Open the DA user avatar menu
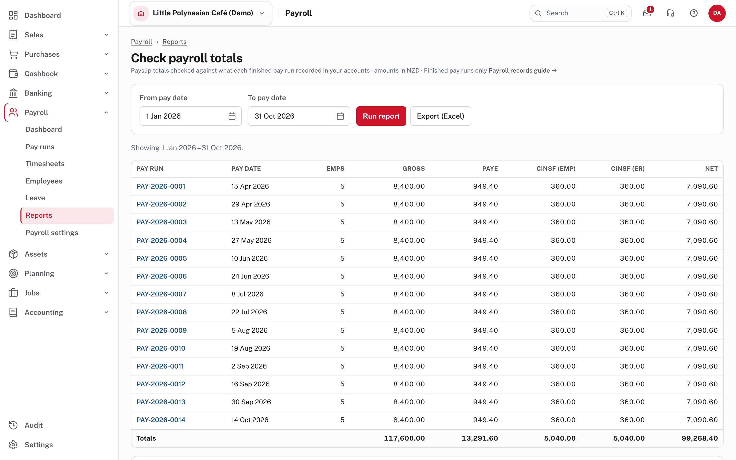Image resolution: width=736 pixels, height=460 pixels. click(717, 13)
